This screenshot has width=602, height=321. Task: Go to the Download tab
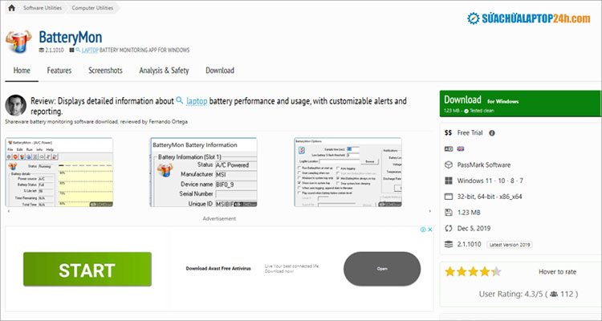(220, 71)
